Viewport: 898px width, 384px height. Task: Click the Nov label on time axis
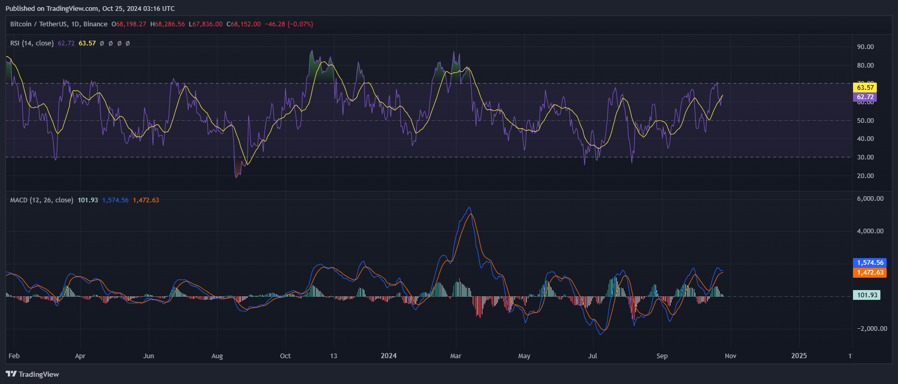(x=730, y=356)
